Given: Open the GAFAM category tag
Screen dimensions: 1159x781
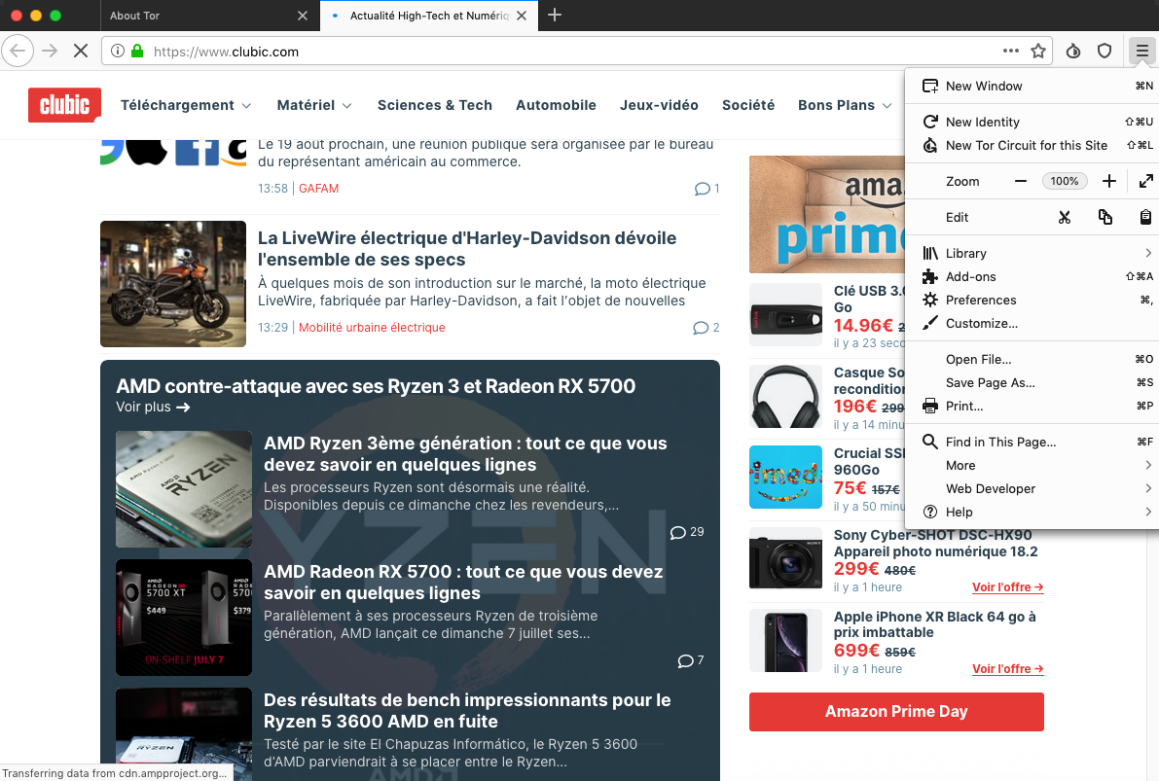Looking at the screenshot, I should click(318, 189).
